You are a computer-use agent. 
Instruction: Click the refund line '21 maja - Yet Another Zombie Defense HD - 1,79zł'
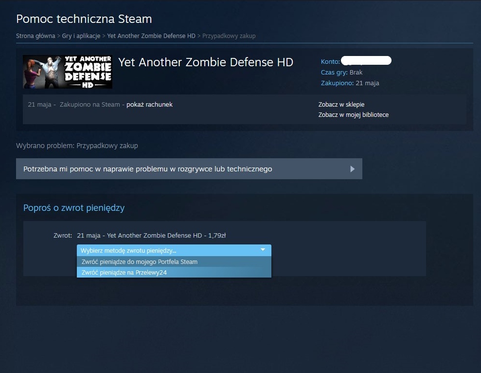pos(151,235)
